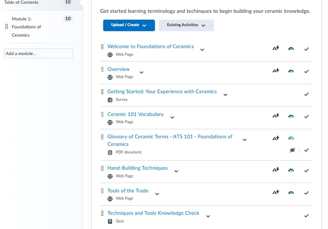Image resolution: width=328 pixels, height=229 pixels.
Task: Select Table of Contents in sidebar
Action: pos(21,2)
